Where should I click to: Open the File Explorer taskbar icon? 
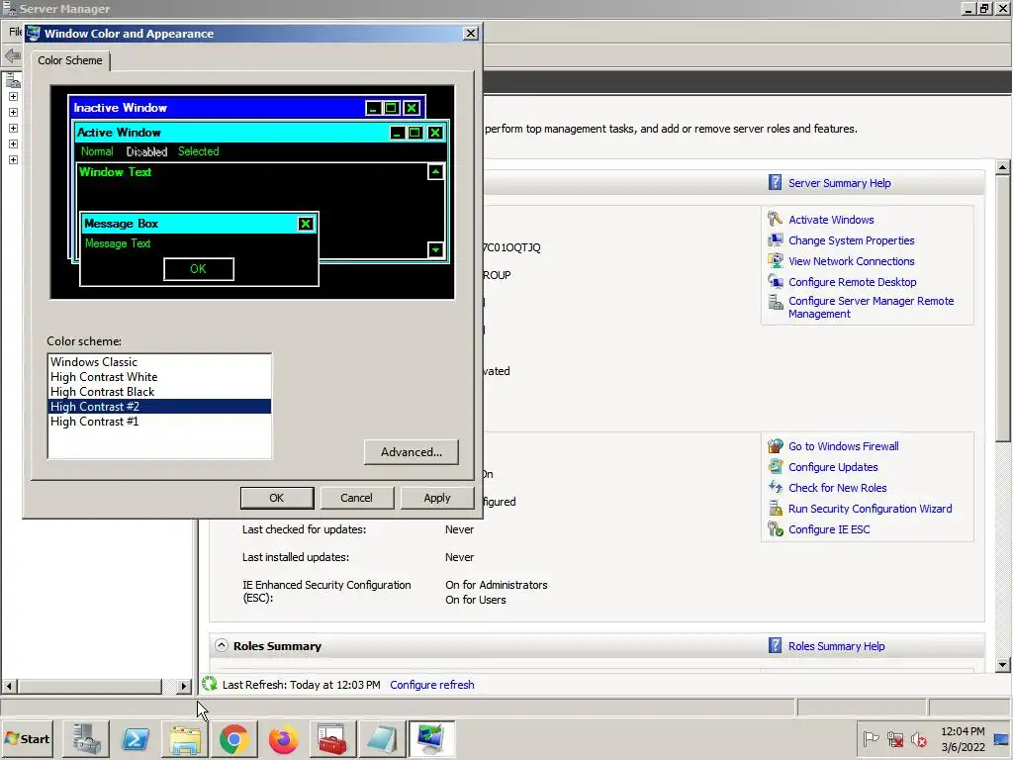coord(185,738)
